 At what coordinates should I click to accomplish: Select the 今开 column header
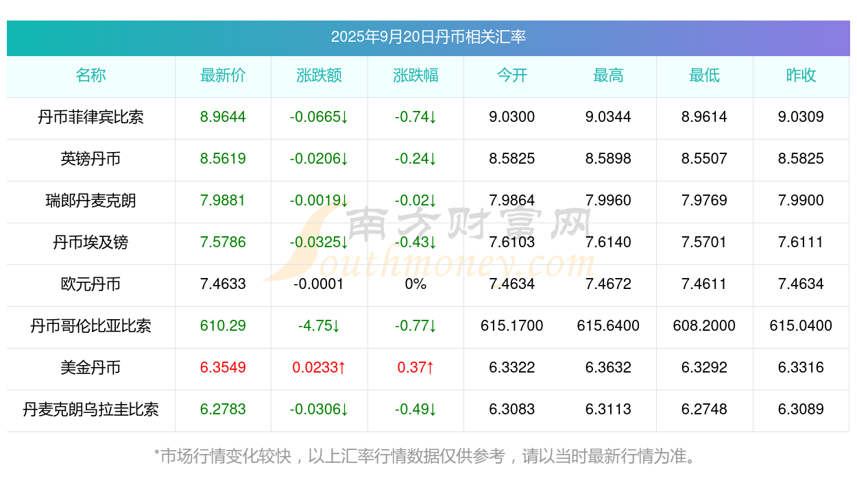tap(512, 75)
